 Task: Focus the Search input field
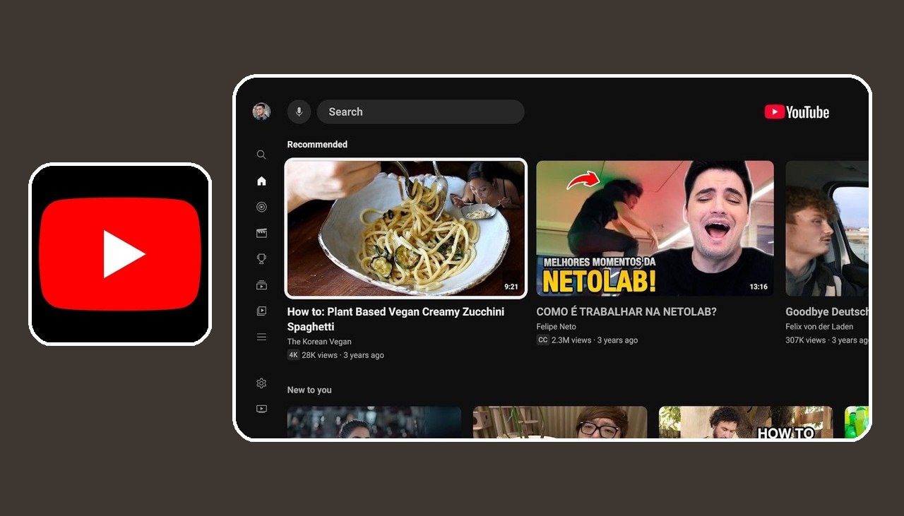tap(420, 112)
